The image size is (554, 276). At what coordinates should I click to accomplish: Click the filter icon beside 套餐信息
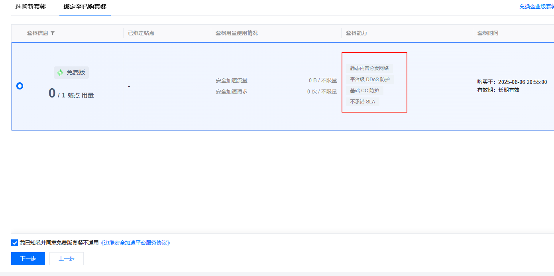point(53,33)
